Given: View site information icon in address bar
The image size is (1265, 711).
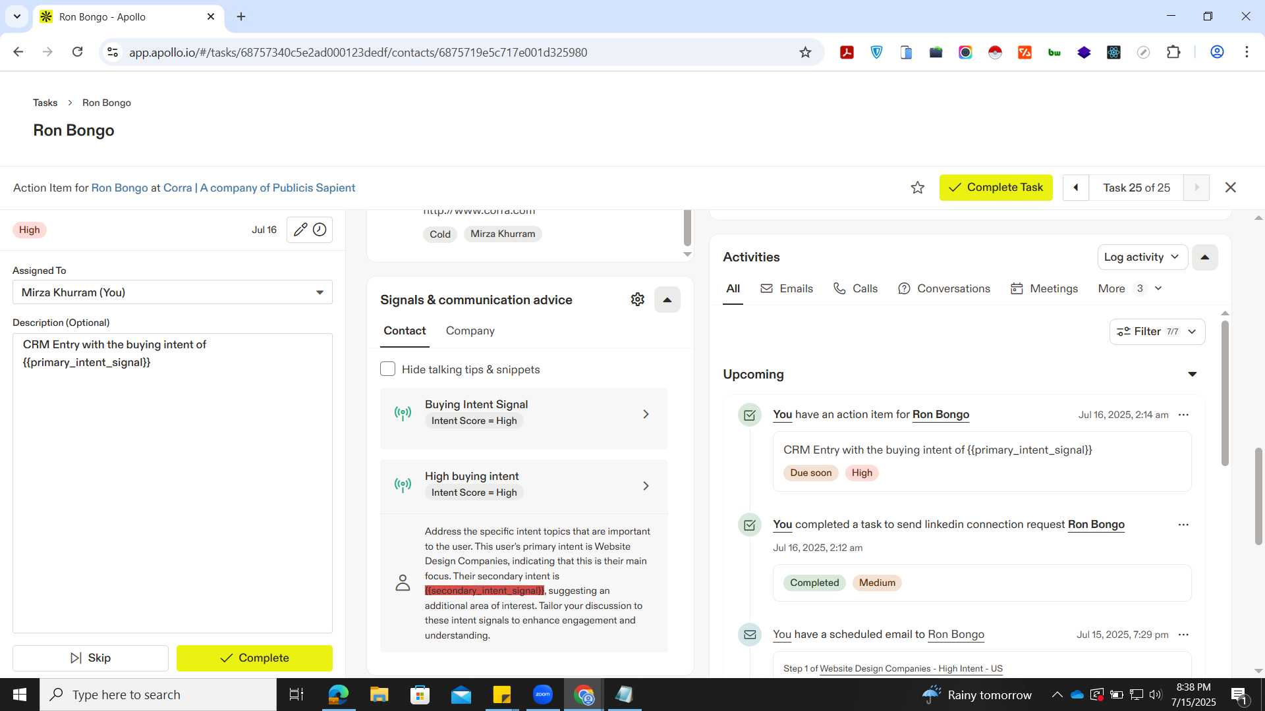Looking at the screenshot, I should (113, 52).
